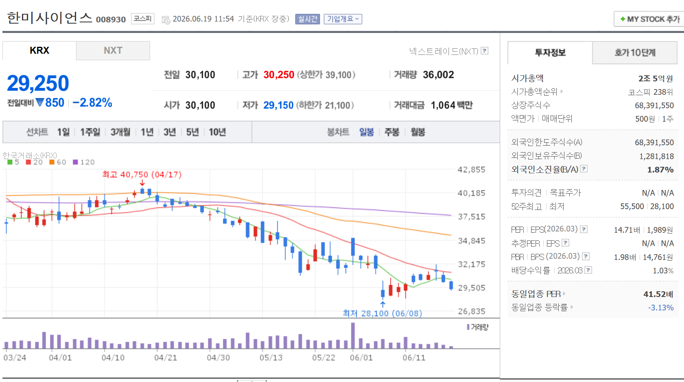Click the 동일업종 등락률 value -3.13%

pos(661,308)
